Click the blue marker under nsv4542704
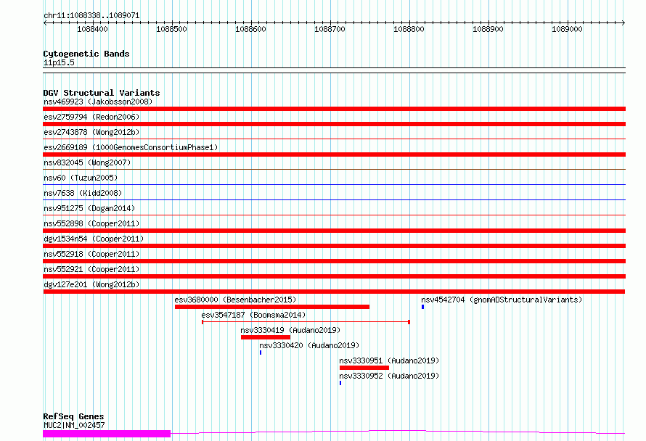The image size is (646, 441). (422, 307)
